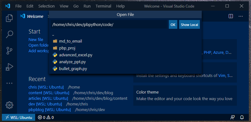Open recent articles [WSL: Ubuntu]
Screen dimensions: 251x122
tap(48, 98)
